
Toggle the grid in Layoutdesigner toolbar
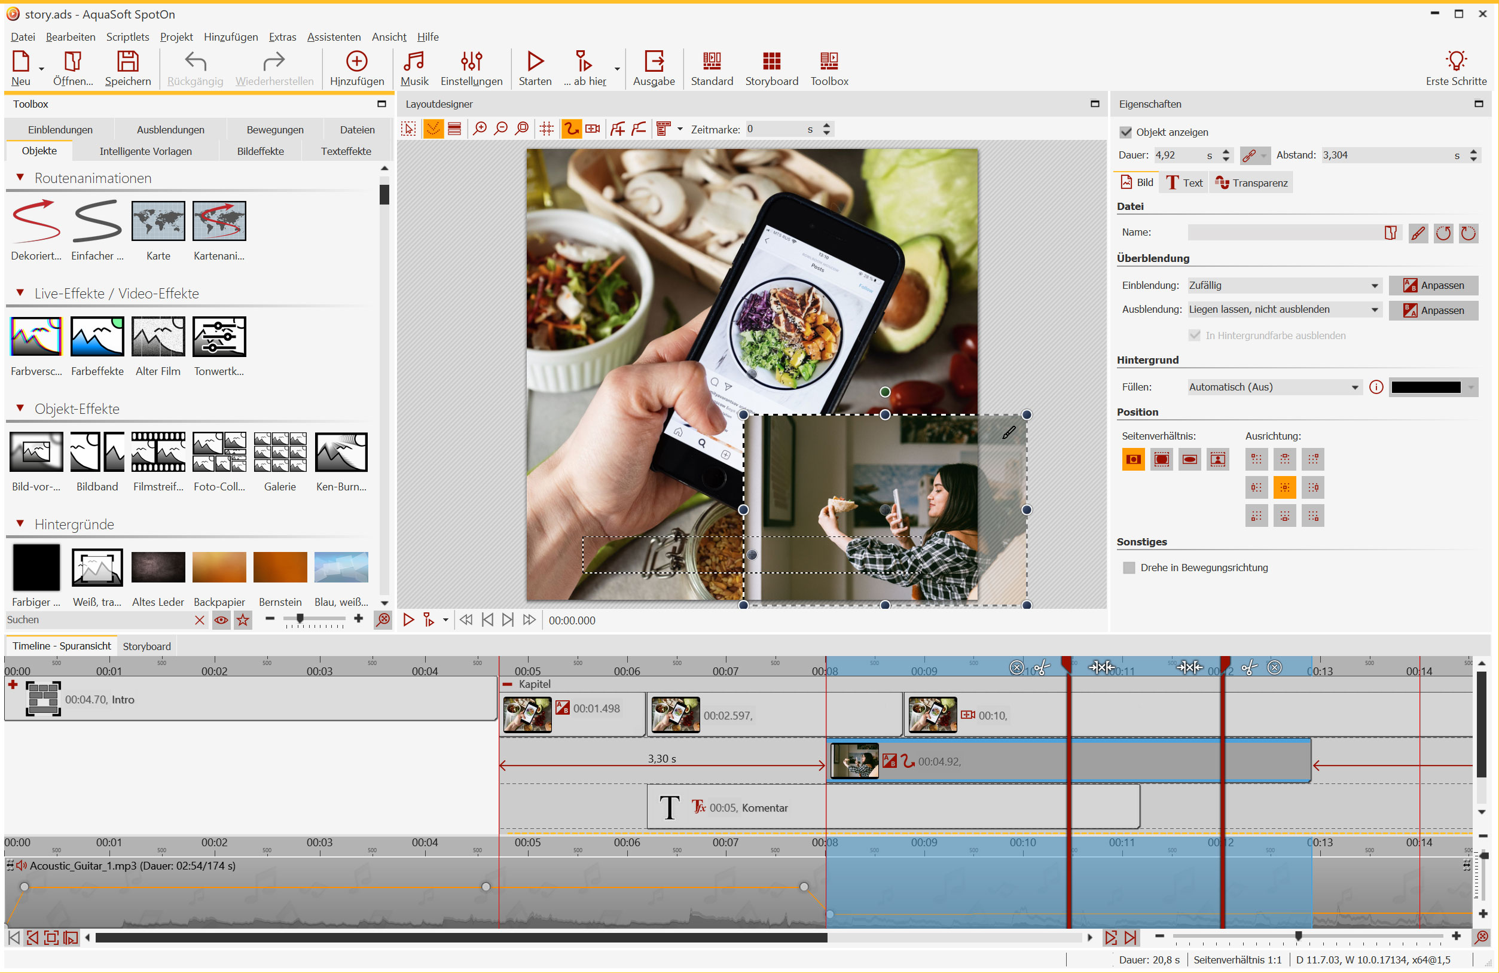tap(546, 129)
